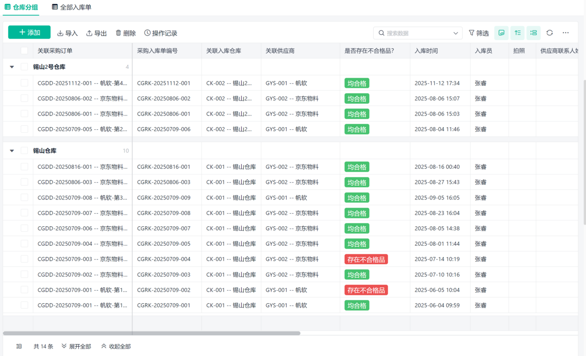Click the 导出 export button
Image resolution: width=586 pixels, height=356 pixels.
(97, 33)
